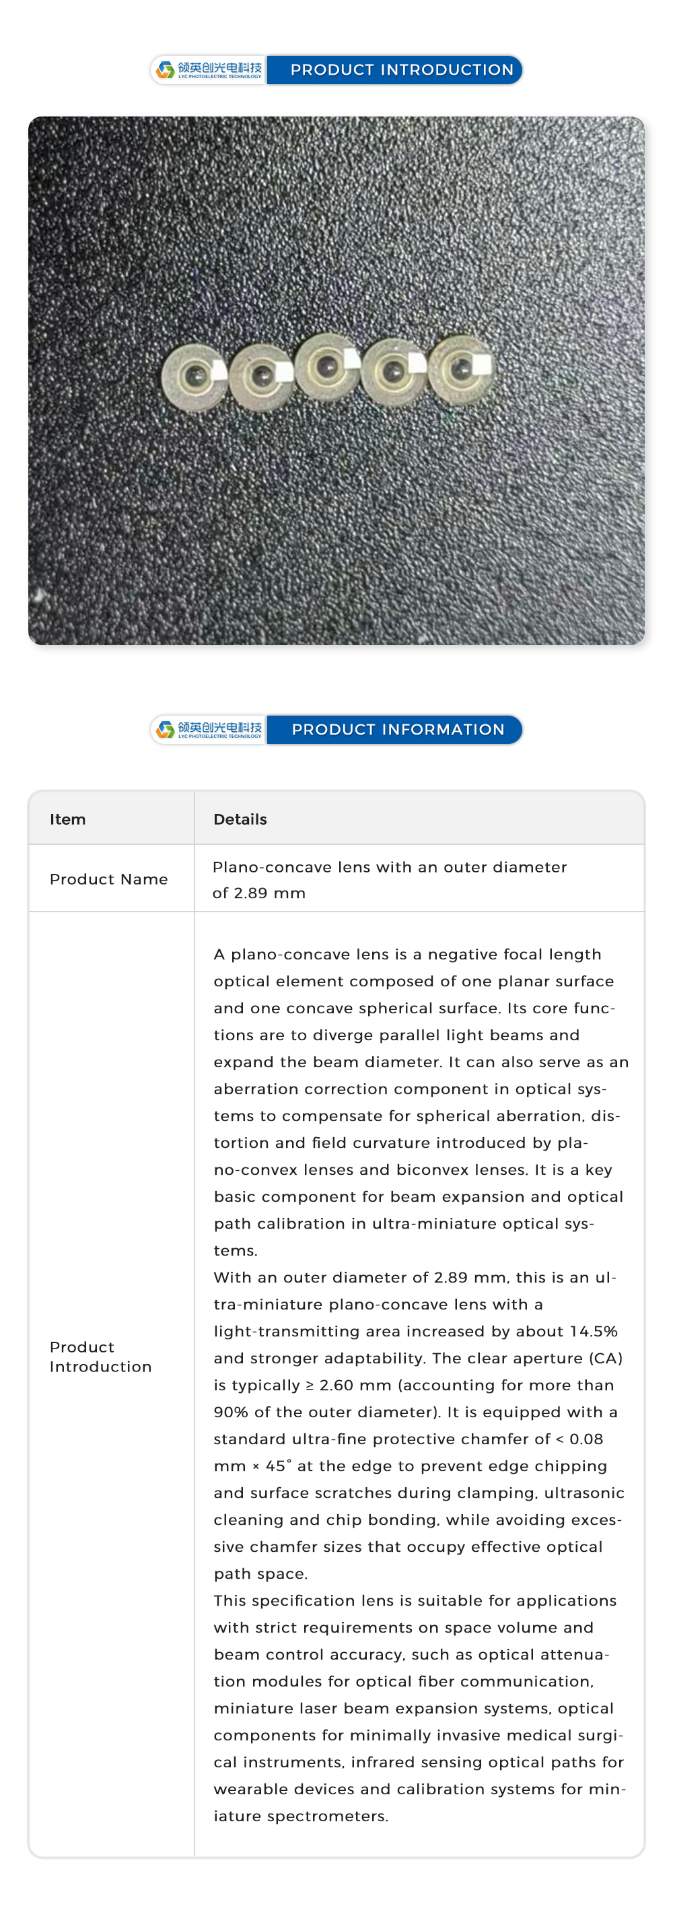Click the Item column header
Viewport: 673px width, 1910px height.
point(67,819)
